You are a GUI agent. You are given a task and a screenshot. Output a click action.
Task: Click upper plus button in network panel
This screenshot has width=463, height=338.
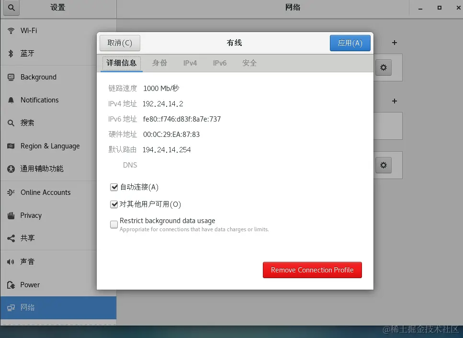click(x=394, y=43)
